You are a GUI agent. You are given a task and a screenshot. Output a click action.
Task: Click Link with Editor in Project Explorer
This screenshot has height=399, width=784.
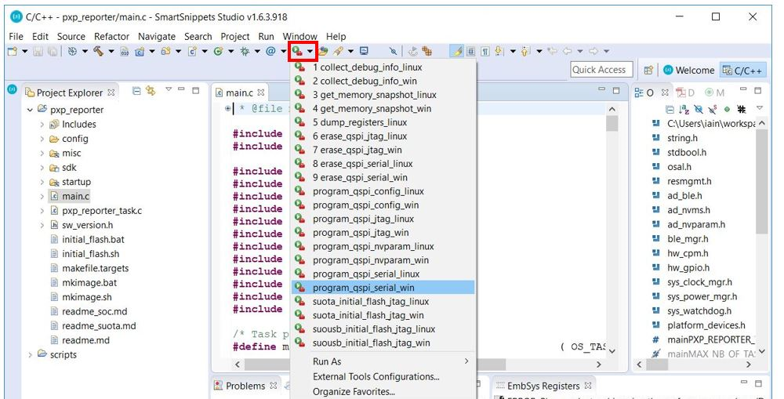(x=151, y=90)
